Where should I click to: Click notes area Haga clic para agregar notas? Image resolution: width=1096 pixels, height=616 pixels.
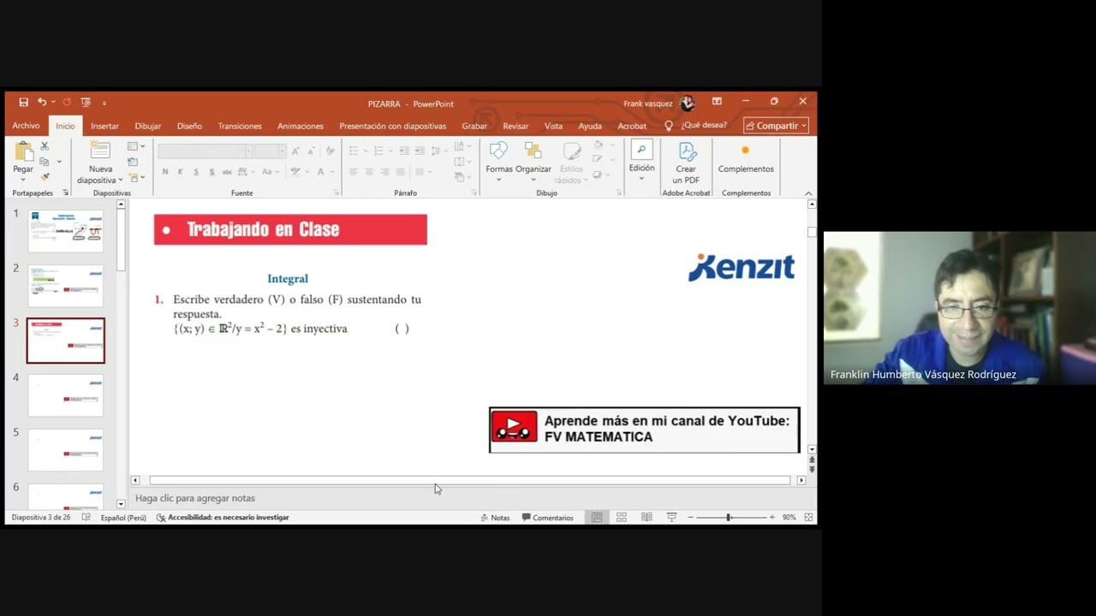(195, 498)
